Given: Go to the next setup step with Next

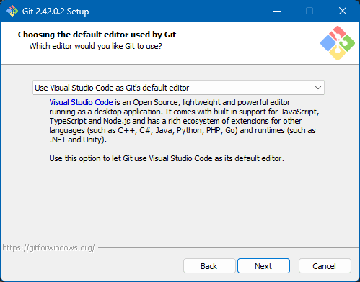Looking at the screenshot, I should 263,266.
